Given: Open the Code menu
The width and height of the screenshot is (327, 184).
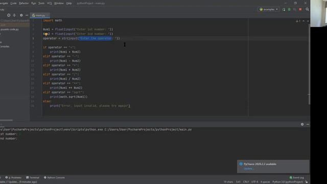Looking at the screenshot, I should tap(13, 4).
